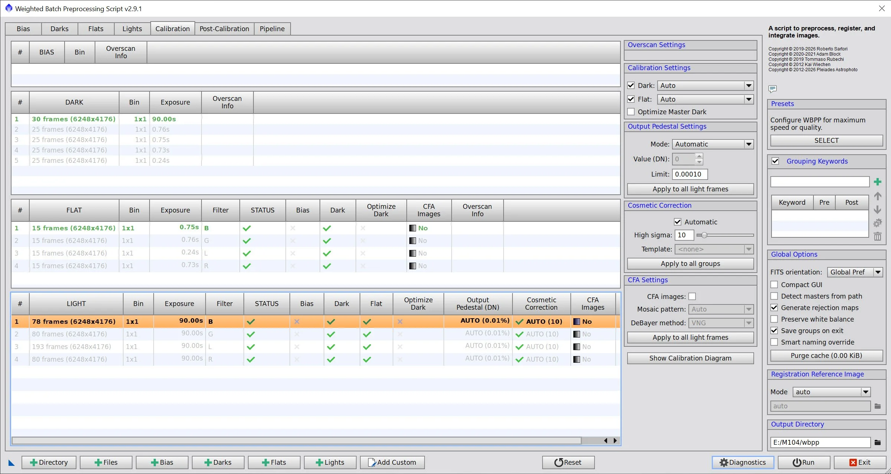Open the output directory folder browser icon
The width and height of the screenshot is (891, 474).
coord(877,442)
